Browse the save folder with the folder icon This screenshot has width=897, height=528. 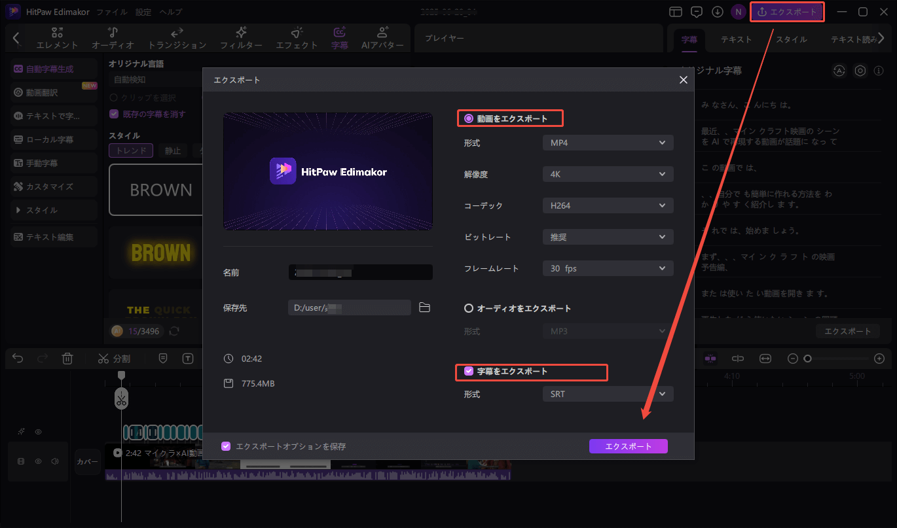424,308
